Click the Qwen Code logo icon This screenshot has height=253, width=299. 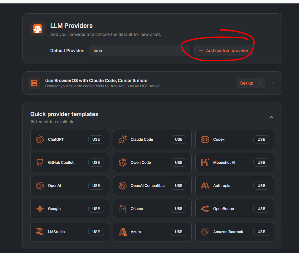pos(123,163)
